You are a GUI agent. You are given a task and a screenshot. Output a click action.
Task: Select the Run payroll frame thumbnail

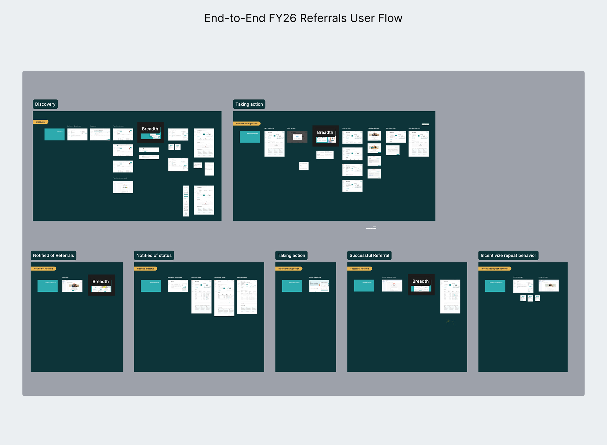tap(100, 134)
